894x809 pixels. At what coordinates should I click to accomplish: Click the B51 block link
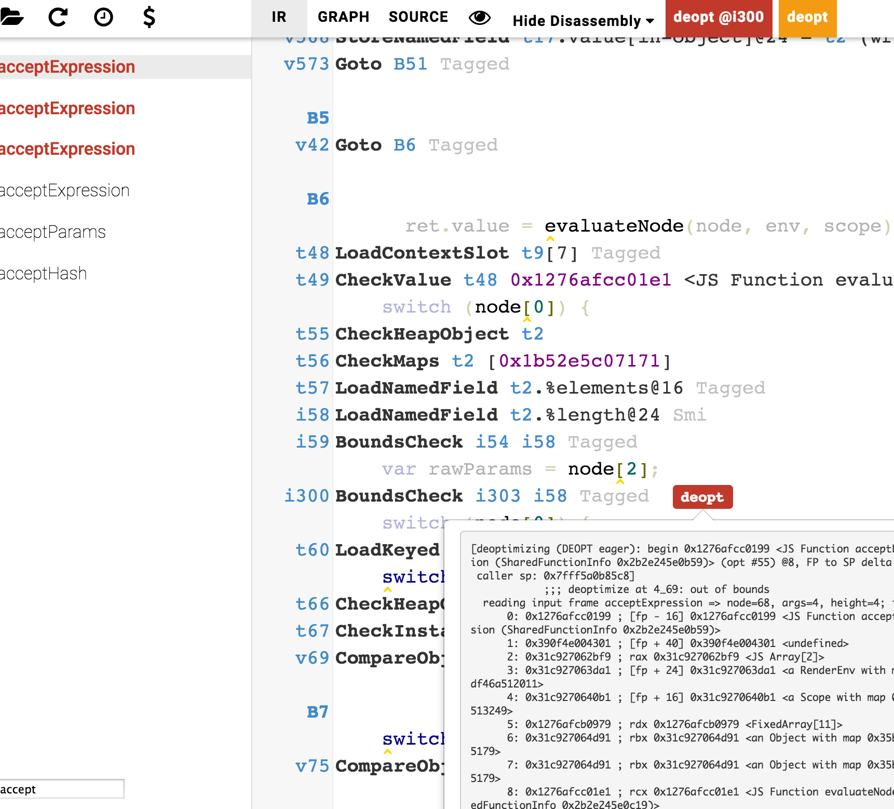tap(410, 64)
